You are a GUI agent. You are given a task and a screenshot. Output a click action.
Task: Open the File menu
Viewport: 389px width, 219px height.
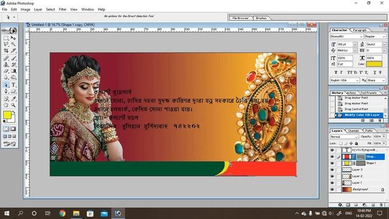click(x=4, y=10)
